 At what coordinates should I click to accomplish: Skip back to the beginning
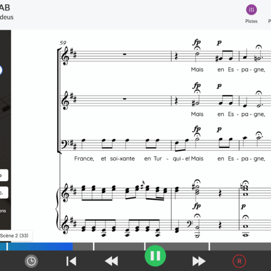[x=71, y=261]
